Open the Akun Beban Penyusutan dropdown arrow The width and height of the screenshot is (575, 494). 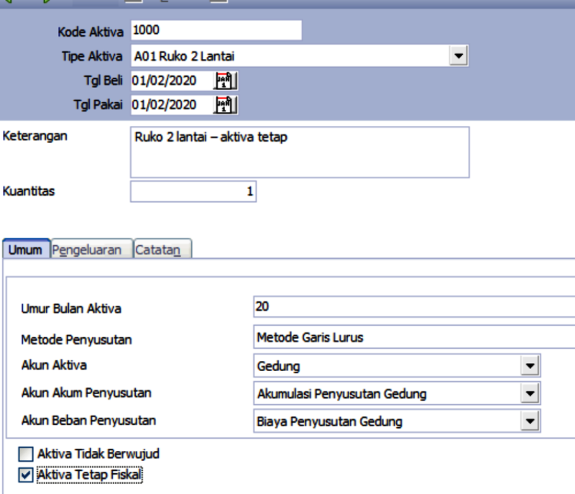point(530,421)
